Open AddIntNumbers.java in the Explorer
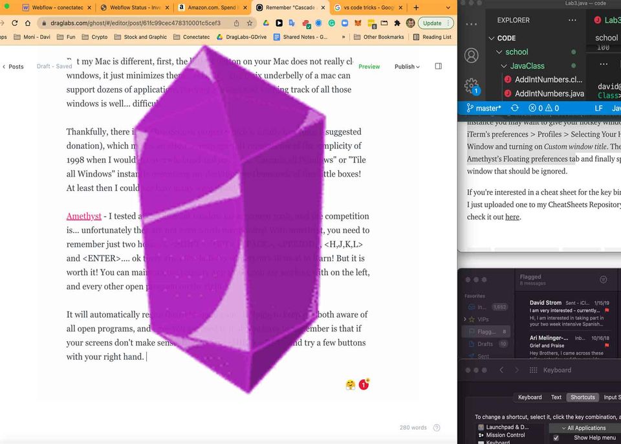 pos(549,94)
